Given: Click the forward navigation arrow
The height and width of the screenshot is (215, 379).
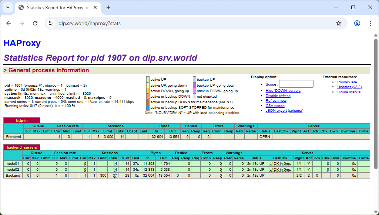Looking at the screenshot, I should point(22,23).
